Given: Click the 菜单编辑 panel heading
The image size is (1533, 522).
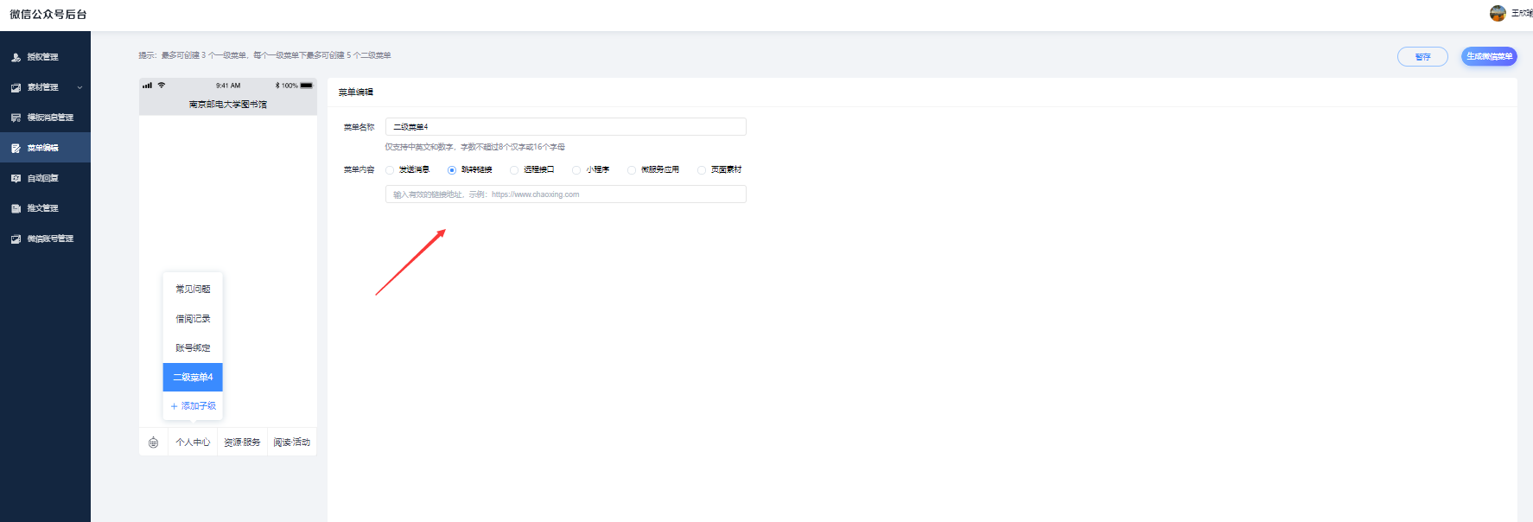Looking at the screenshot, I should 355,92.
